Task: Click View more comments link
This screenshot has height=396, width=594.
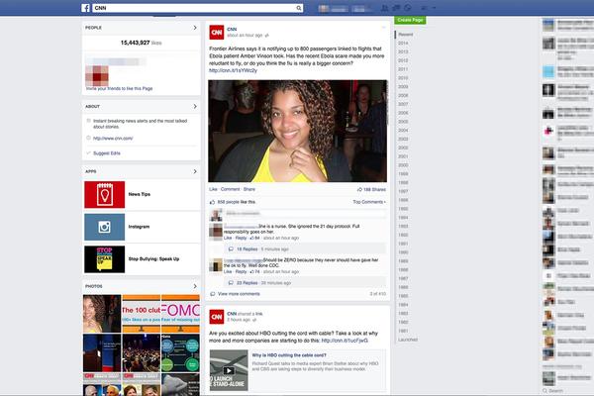Action: pos(238,294)
